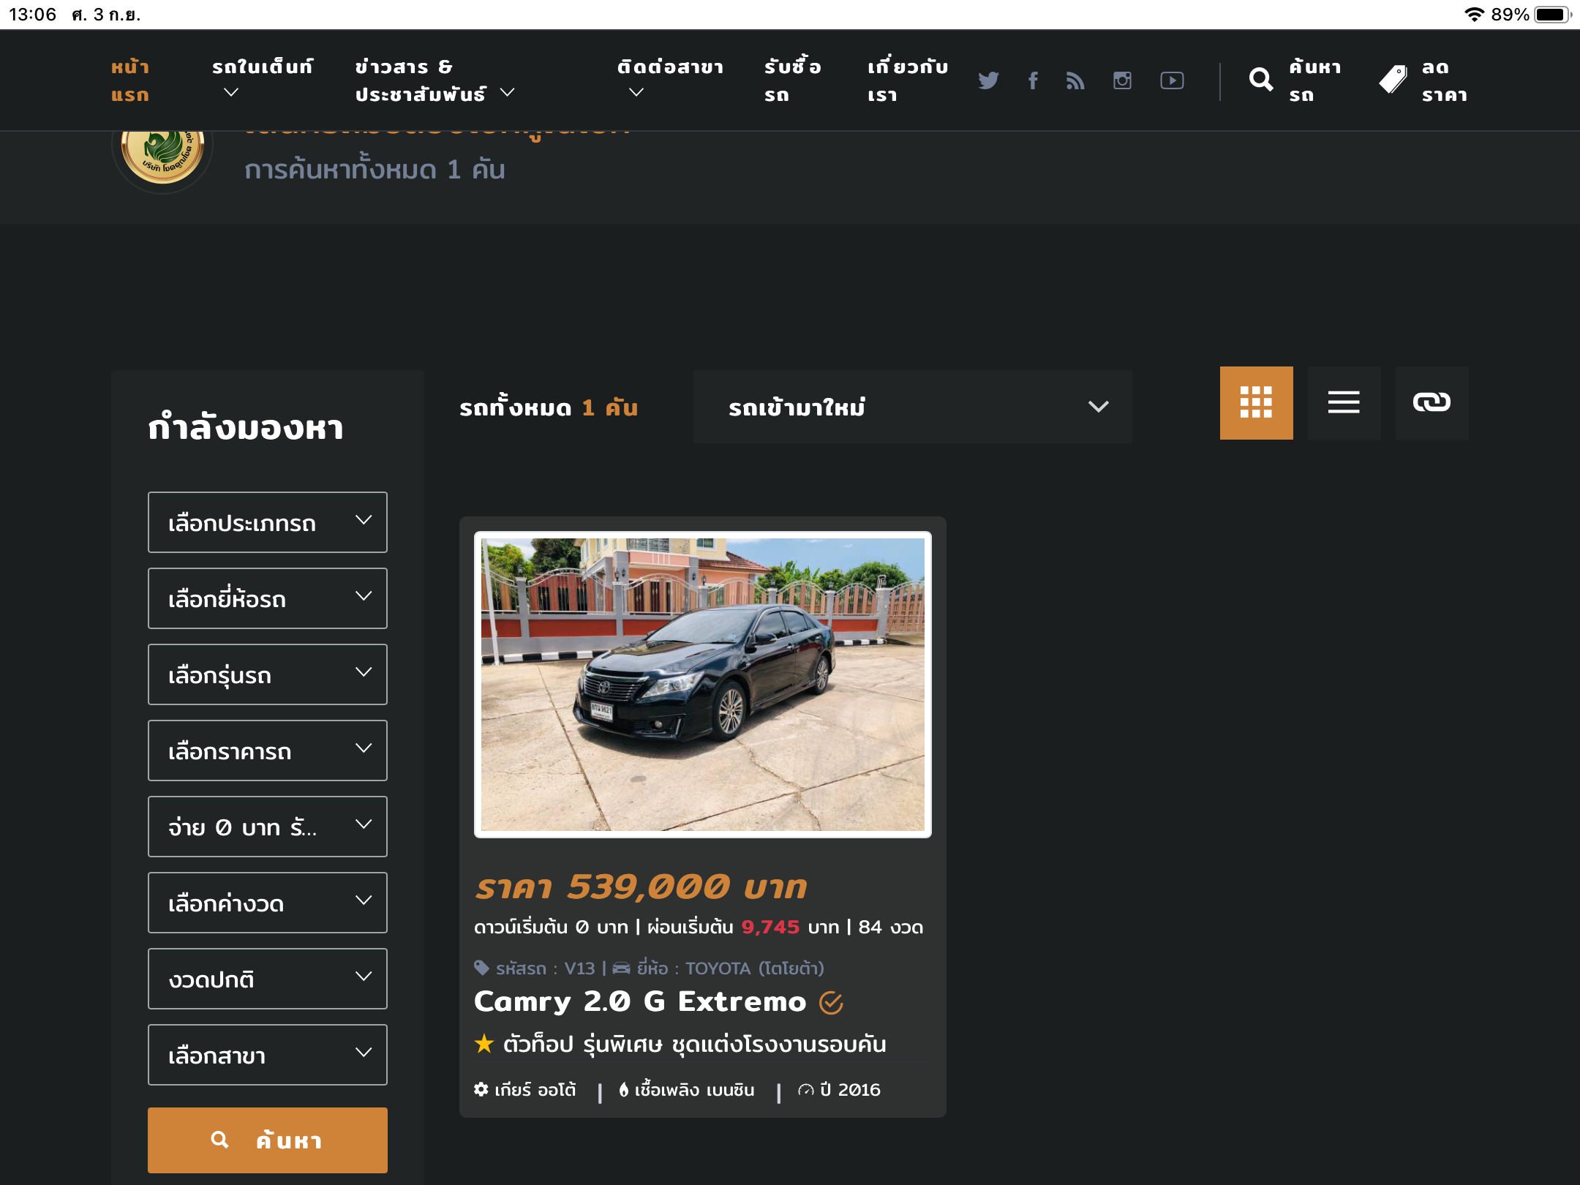Open the Facebook social icon
The width and height of the screenshot is (1580, 1185).
click(x=1033, y=80)
